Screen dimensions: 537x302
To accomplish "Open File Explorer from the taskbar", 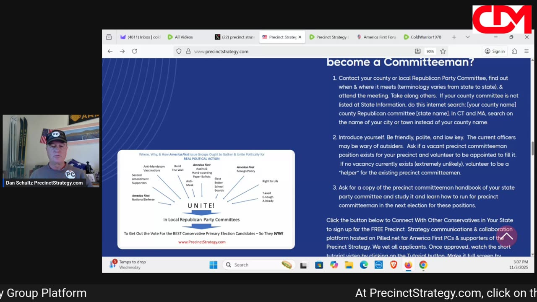I will pos(349,265).
